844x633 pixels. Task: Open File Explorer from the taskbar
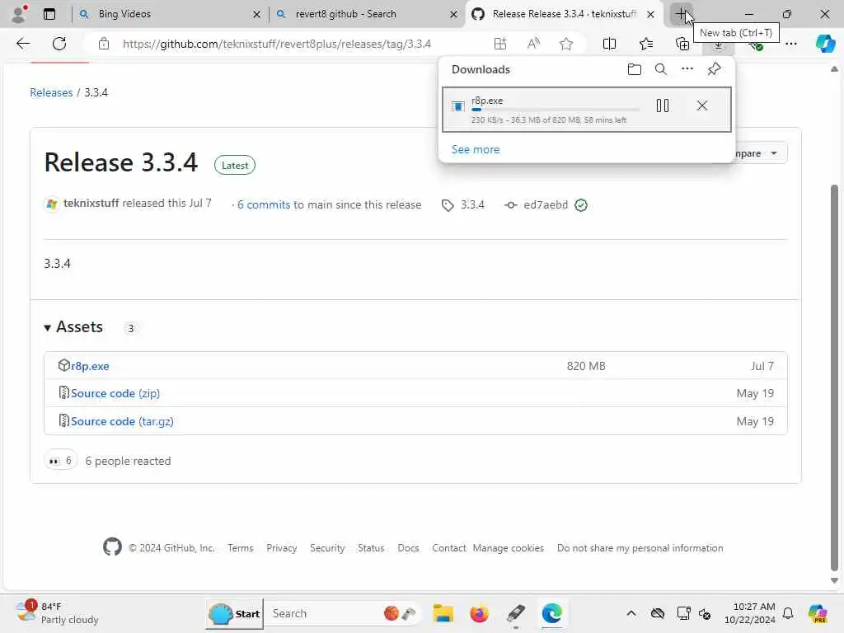(443, 613)
